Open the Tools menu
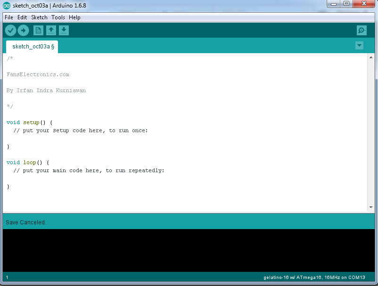Screen dimensions: 378x286 pyautogui.click(x=58, y=17)
